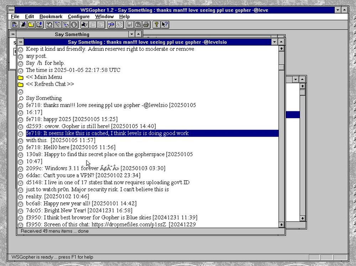Click the Add bookmark folder icon
This screenshot has width=356, height=266.
pyautogui.click(x=31, y=25)
